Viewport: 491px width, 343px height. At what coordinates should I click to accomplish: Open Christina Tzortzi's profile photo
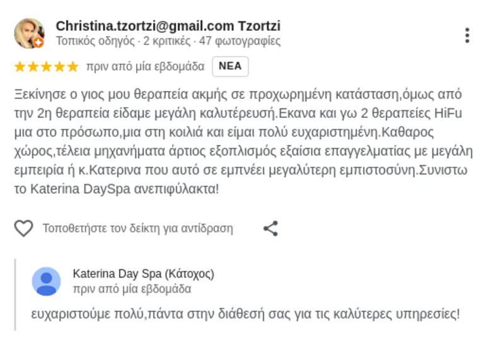[x=28, y=33]
